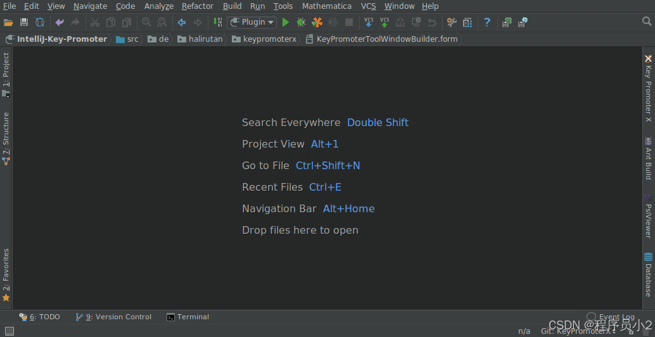The image size is (655, 337).
Task: Click the Synchronize refresh icon
Action: (x=40, y=22)
